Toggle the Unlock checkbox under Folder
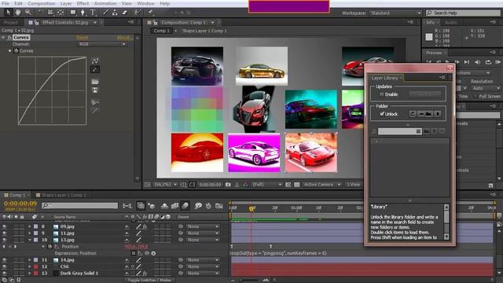The width and height of the screenshot is (503, 283). (382, 114)
